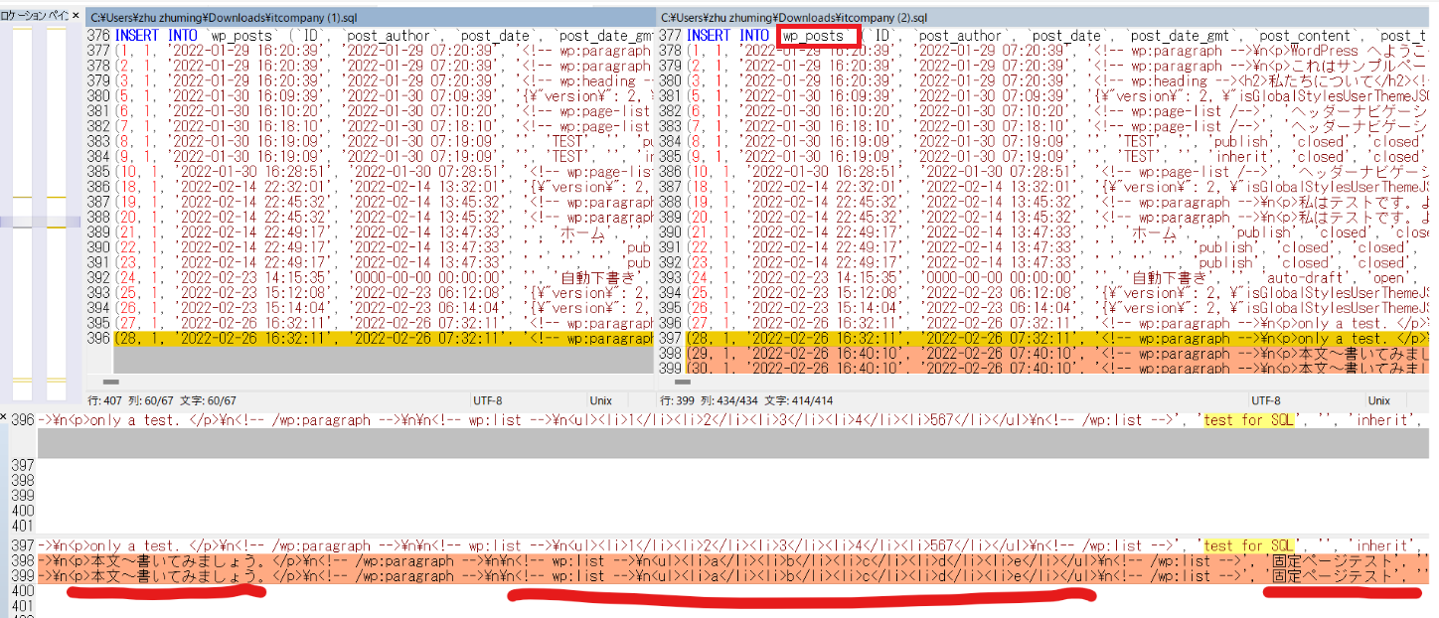Image resolution: width=1439 pixels, height=618 pixels.
Task: Click UTF-8 encoding in left pane status bar
Action: point(487,400)
